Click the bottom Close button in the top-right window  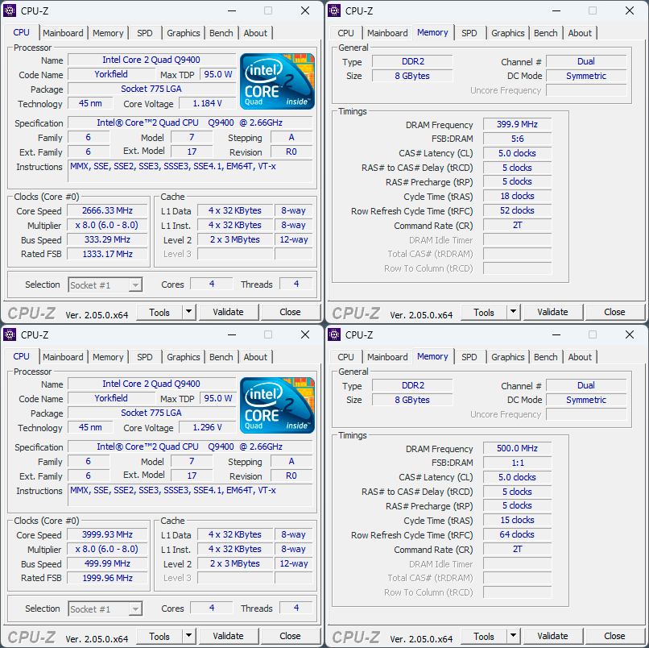(x=614, y=313)
